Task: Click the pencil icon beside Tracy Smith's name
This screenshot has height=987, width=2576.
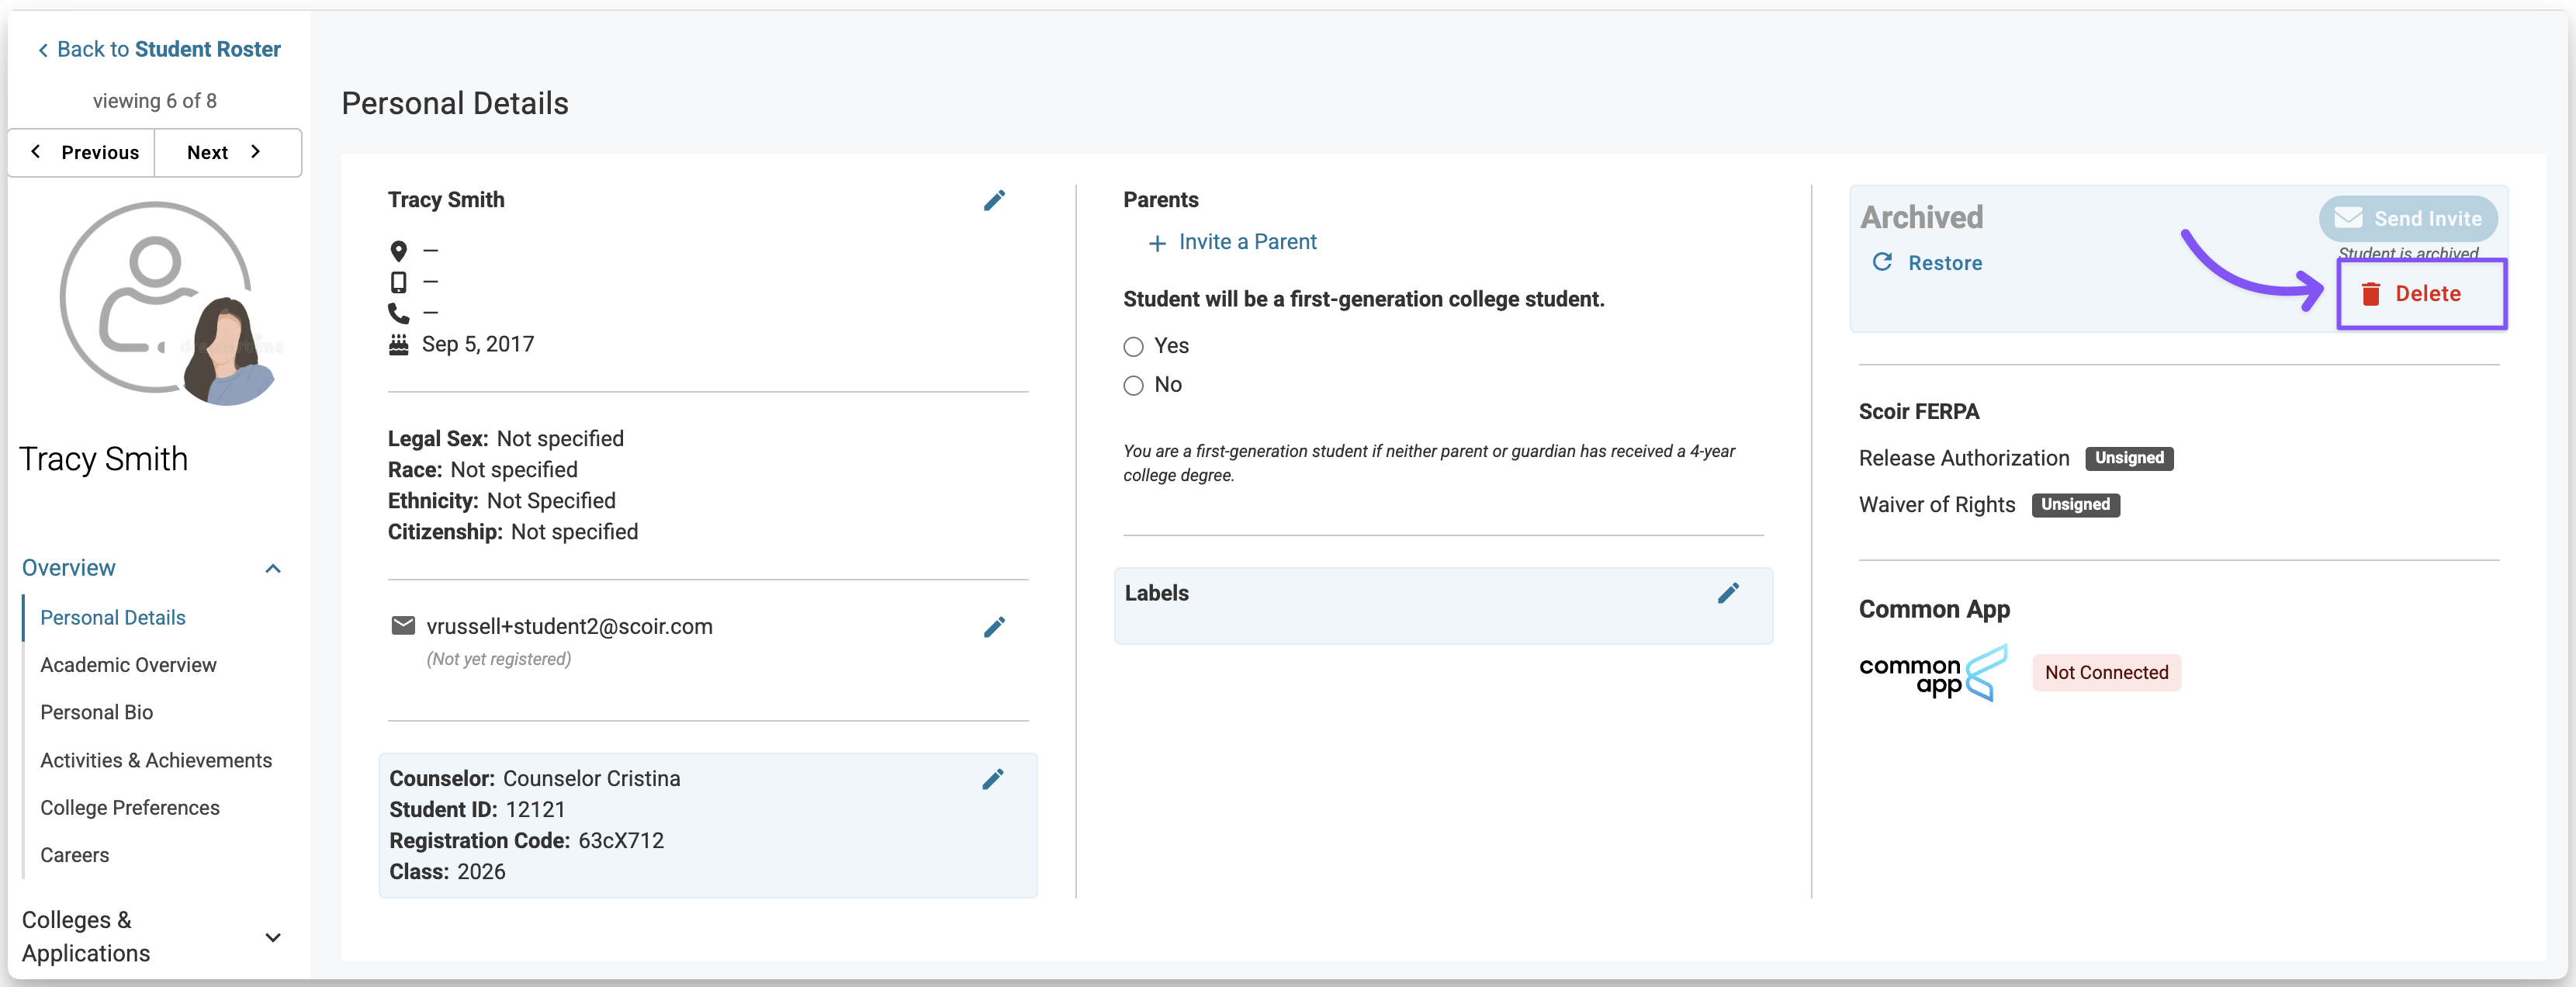Action: (x=994, y=200)
